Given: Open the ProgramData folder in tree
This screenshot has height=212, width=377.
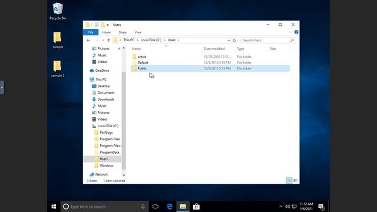Looking at the screenshot, I should tap(109, 153).
